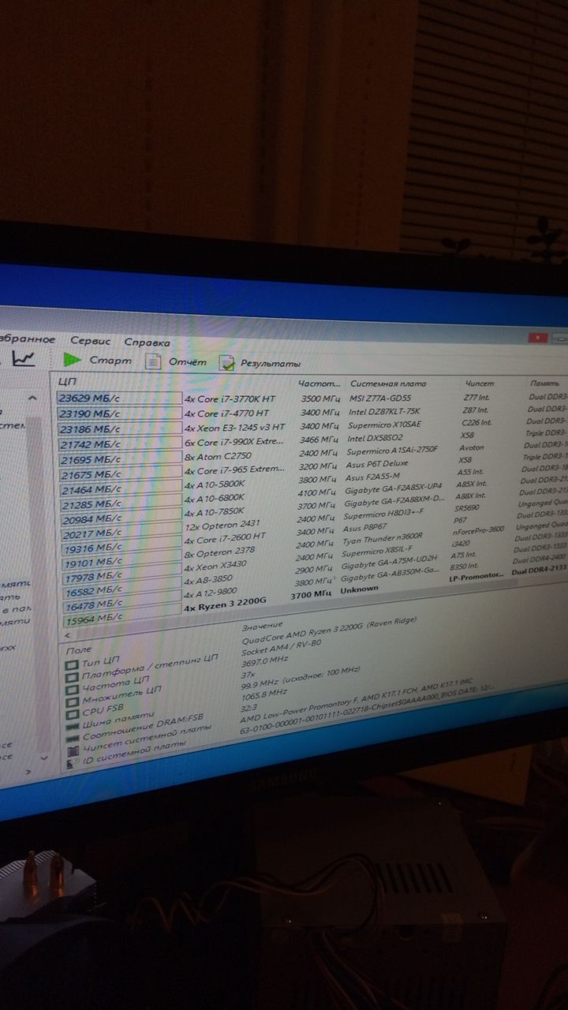Sort by the ЦП column header
568x1010 pixels.
click(x=67, y=382)
